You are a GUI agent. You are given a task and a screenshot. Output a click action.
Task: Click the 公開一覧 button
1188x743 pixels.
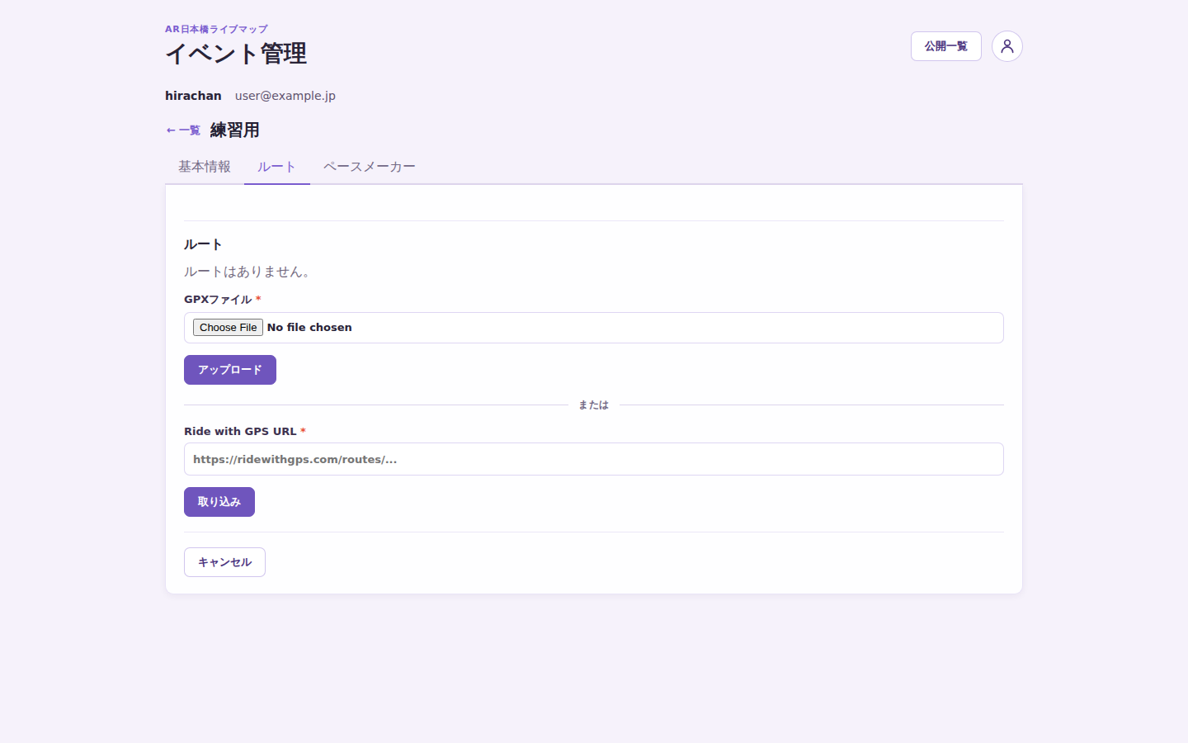[945, 46]
